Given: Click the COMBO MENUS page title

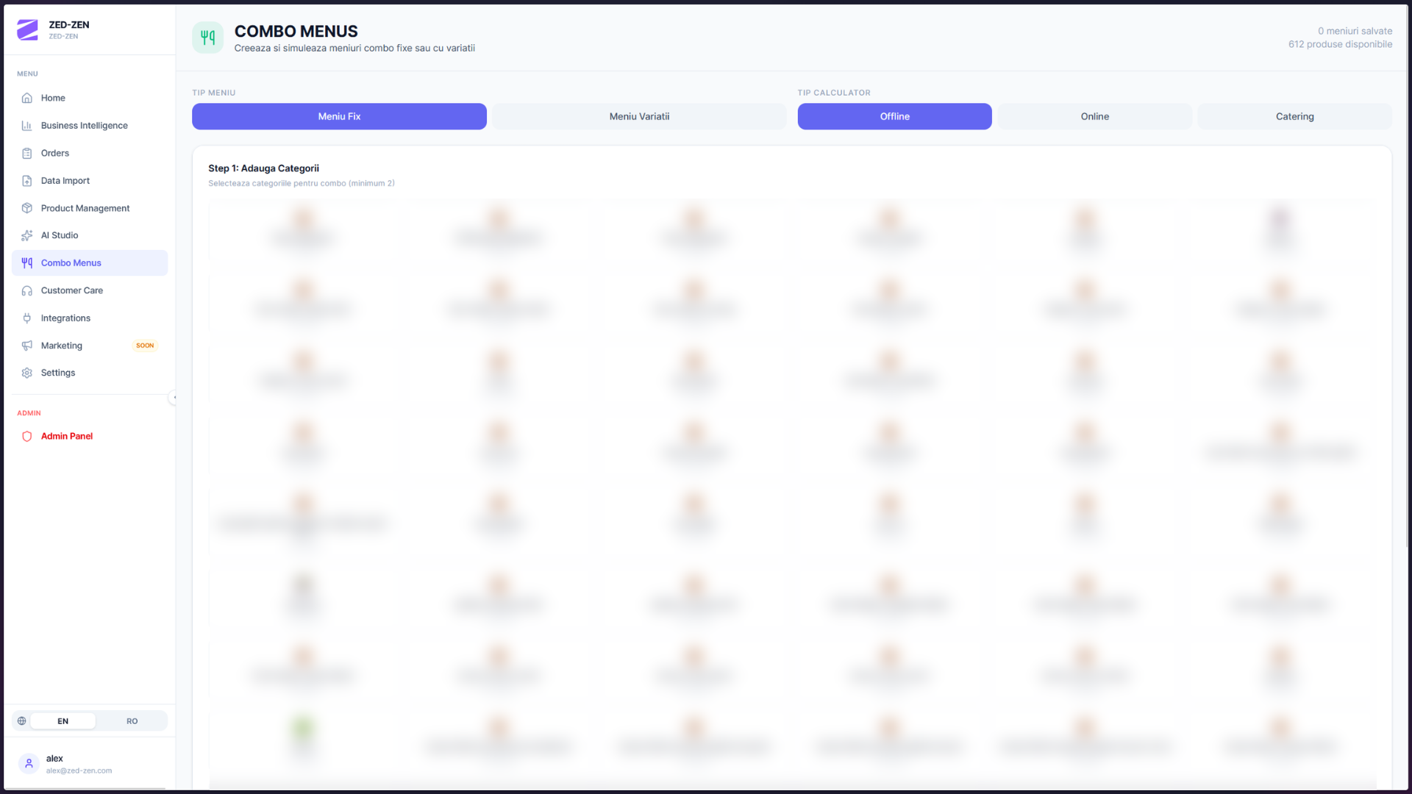Looking at the screenshot, I should (x=296, y=31).
